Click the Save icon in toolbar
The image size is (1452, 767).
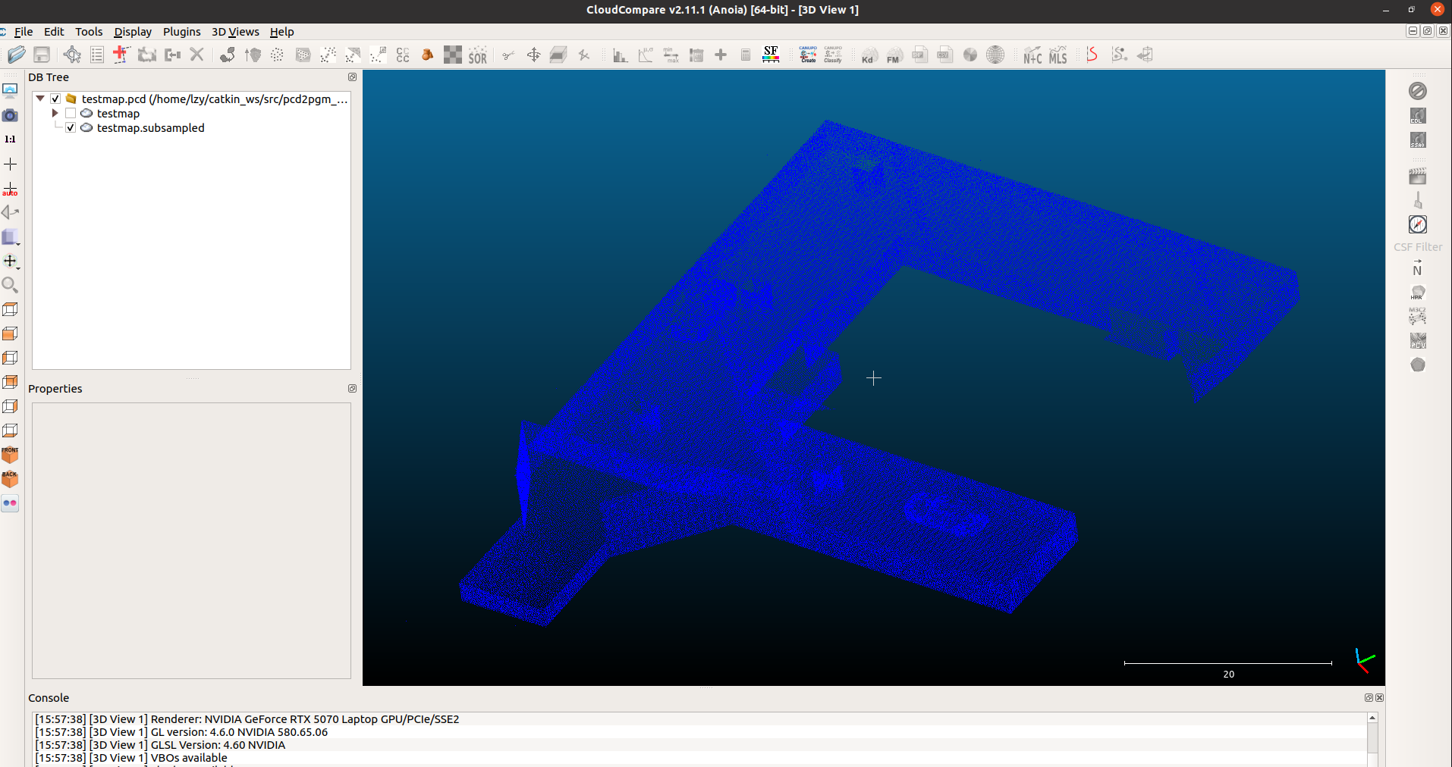42,55
